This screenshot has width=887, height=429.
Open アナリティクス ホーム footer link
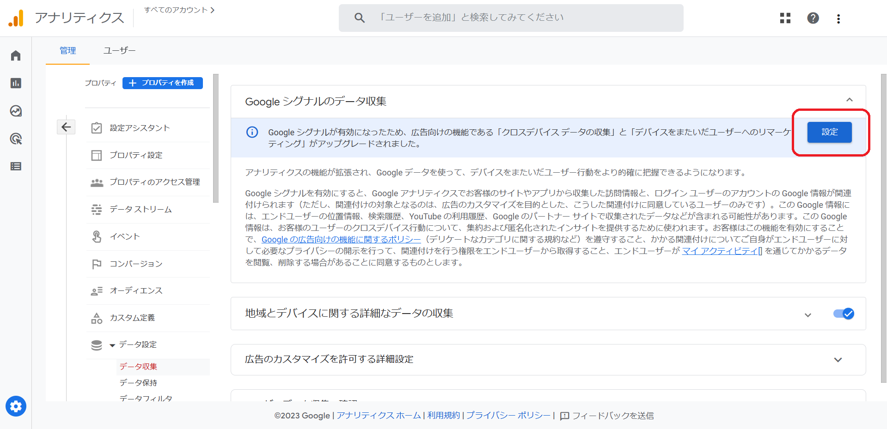pyautogui.click(x=379, y=416)
